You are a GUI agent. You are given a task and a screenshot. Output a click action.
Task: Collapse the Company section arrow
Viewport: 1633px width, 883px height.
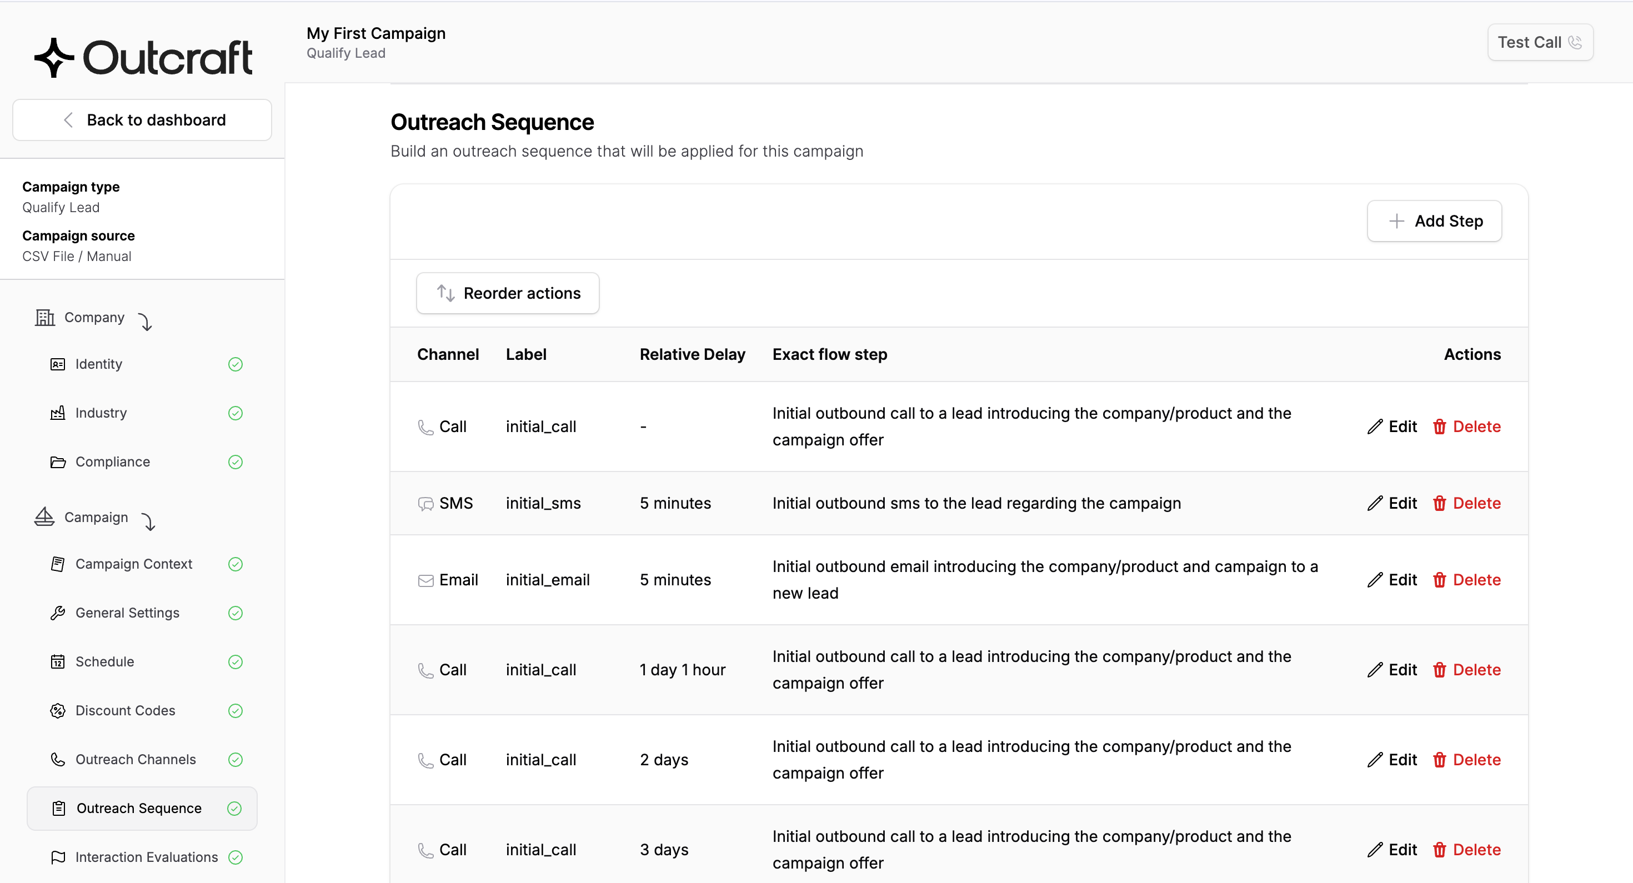145,322
